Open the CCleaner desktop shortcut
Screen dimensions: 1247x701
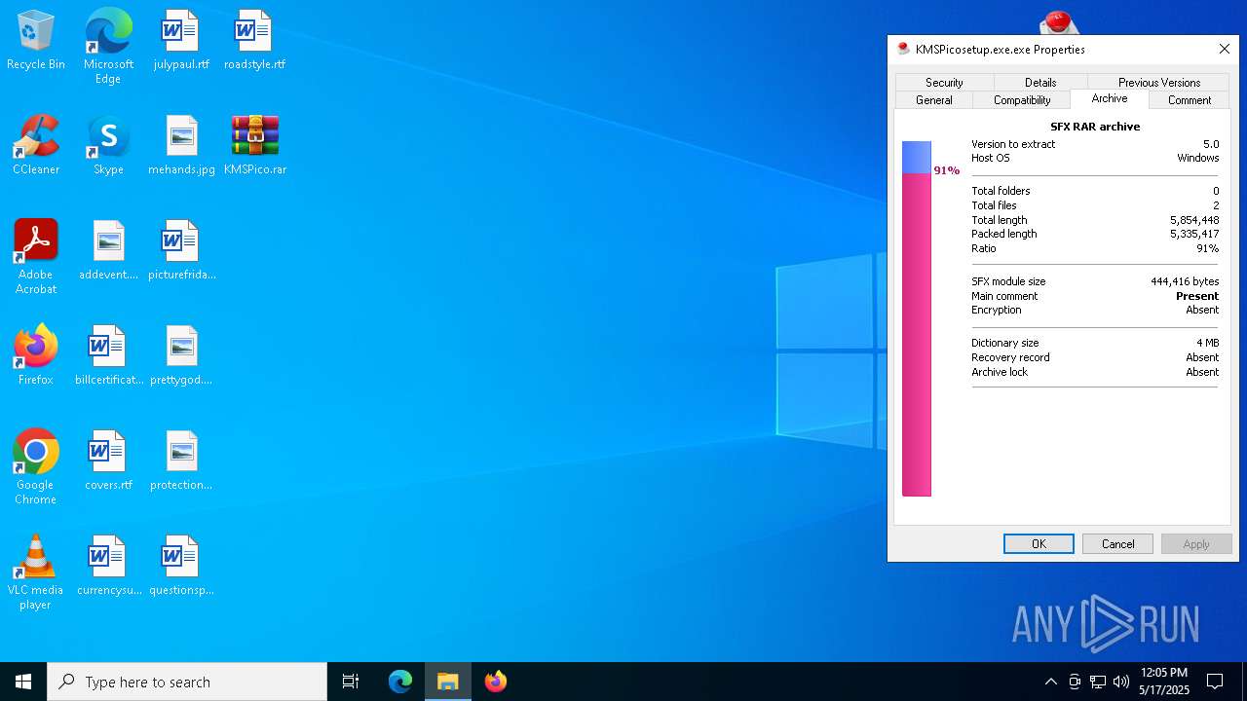36,146
